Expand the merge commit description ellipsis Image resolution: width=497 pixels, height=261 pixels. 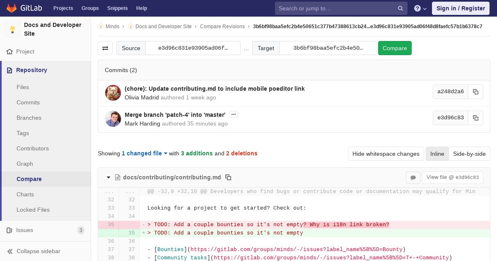233,114
